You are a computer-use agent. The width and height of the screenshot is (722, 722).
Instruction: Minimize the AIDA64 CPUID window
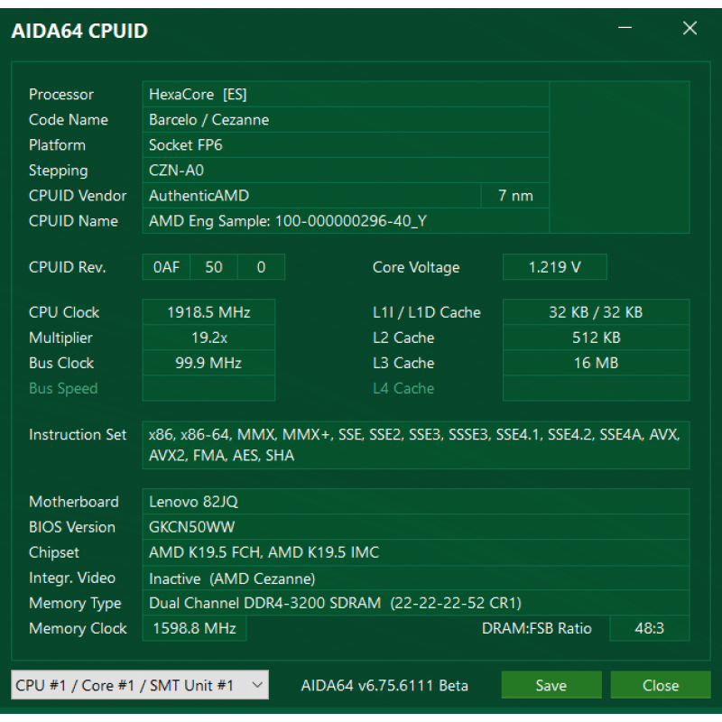pos(625,28)
